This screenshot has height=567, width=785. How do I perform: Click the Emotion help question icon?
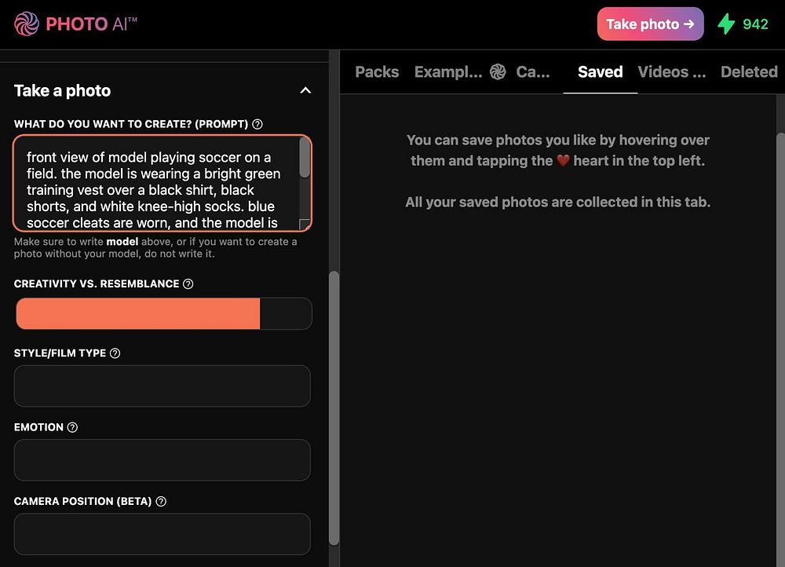coord(73,427)
